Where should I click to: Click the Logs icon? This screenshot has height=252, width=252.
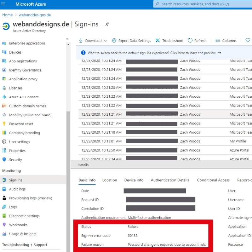point(4,207)
